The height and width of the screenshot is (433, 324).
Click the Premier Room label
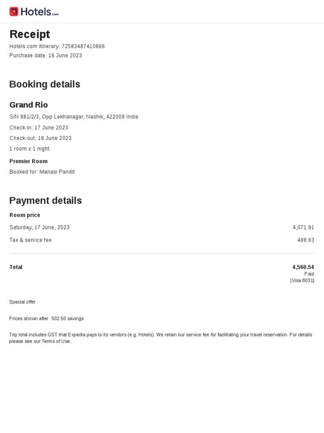coord(28,161)
